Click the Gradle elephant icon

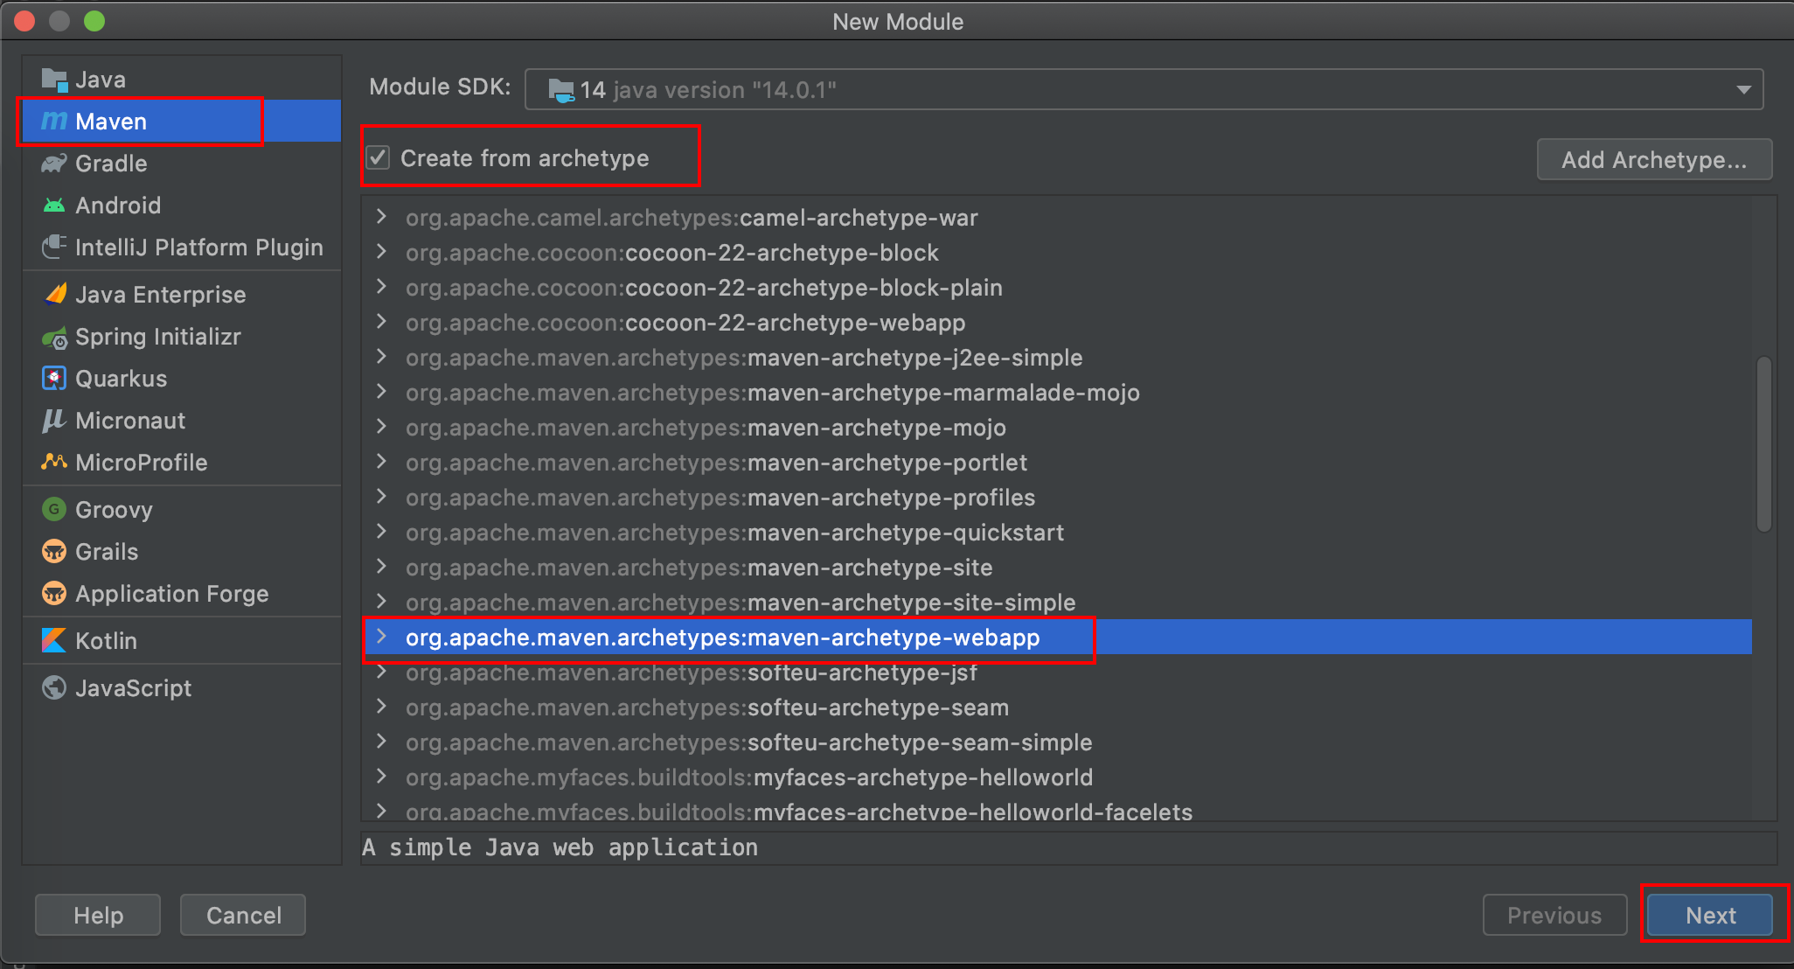click(54, 164)
